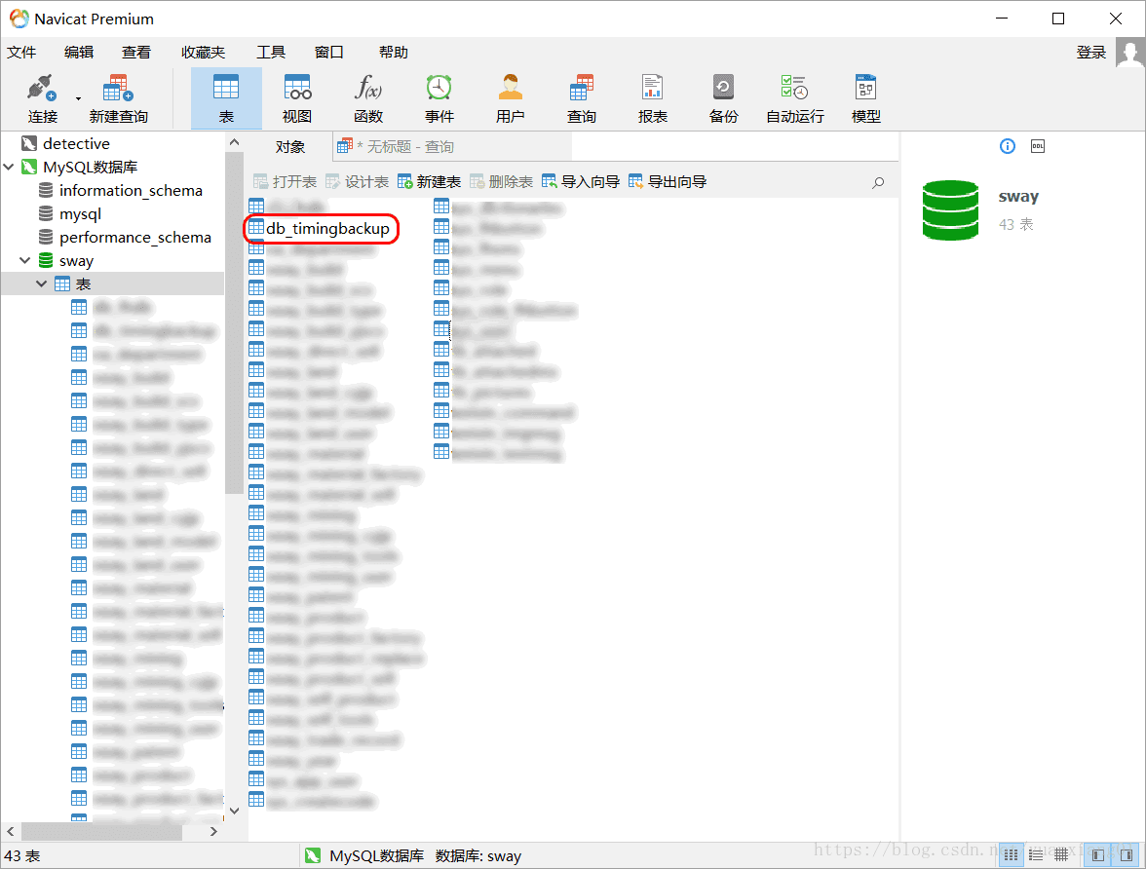Click the 设计表 button
Image resolution: width=1146 pixels, height=869 pixels.
(x=357, y=182)
